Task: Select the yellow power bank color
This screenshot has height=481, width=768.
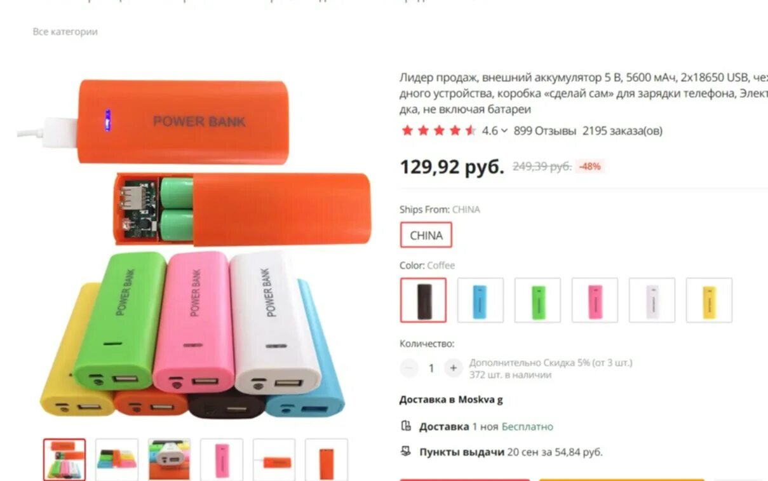Action: click(x=709, y=300)
